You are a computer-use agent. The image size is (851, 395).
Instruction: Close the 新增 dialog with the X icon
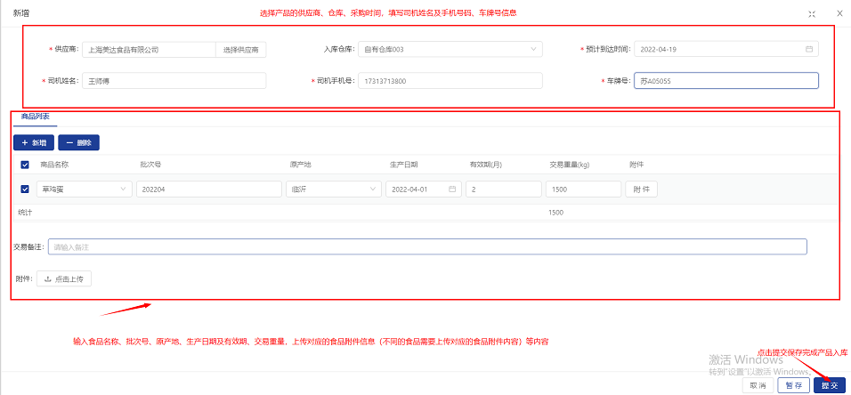[x=839, y=14]
